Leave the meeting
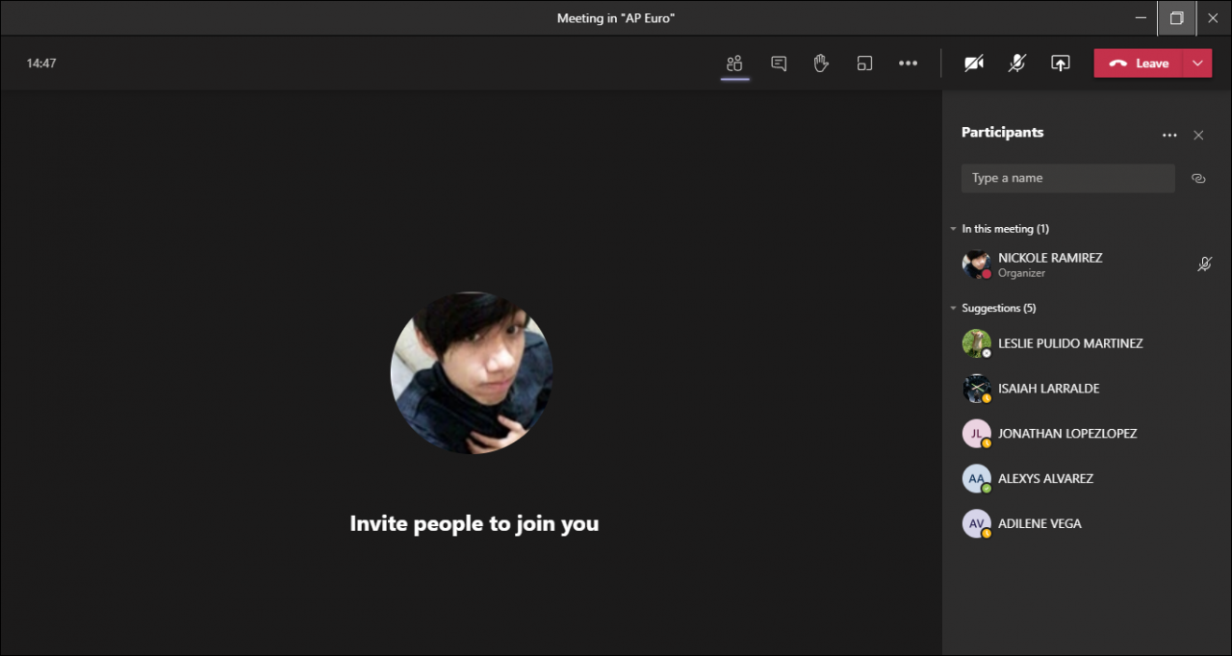1232x656 pixels. tap(1139, 63)
